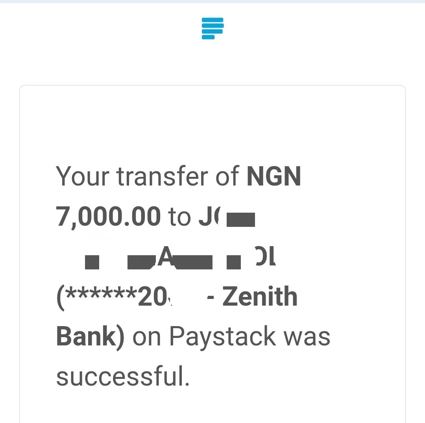Click the wide redaction block after "A"
The width and height of the screenshot is (425, 423).
coord(194,262)
